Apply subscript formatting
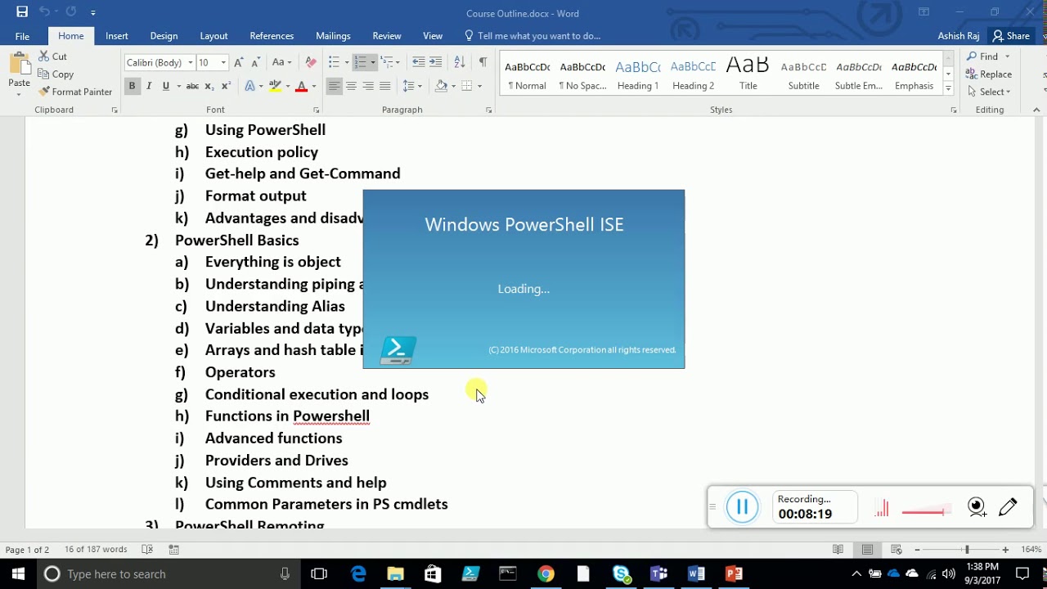This screenshot has height=589, width=1047. click(x=209, y=86)
